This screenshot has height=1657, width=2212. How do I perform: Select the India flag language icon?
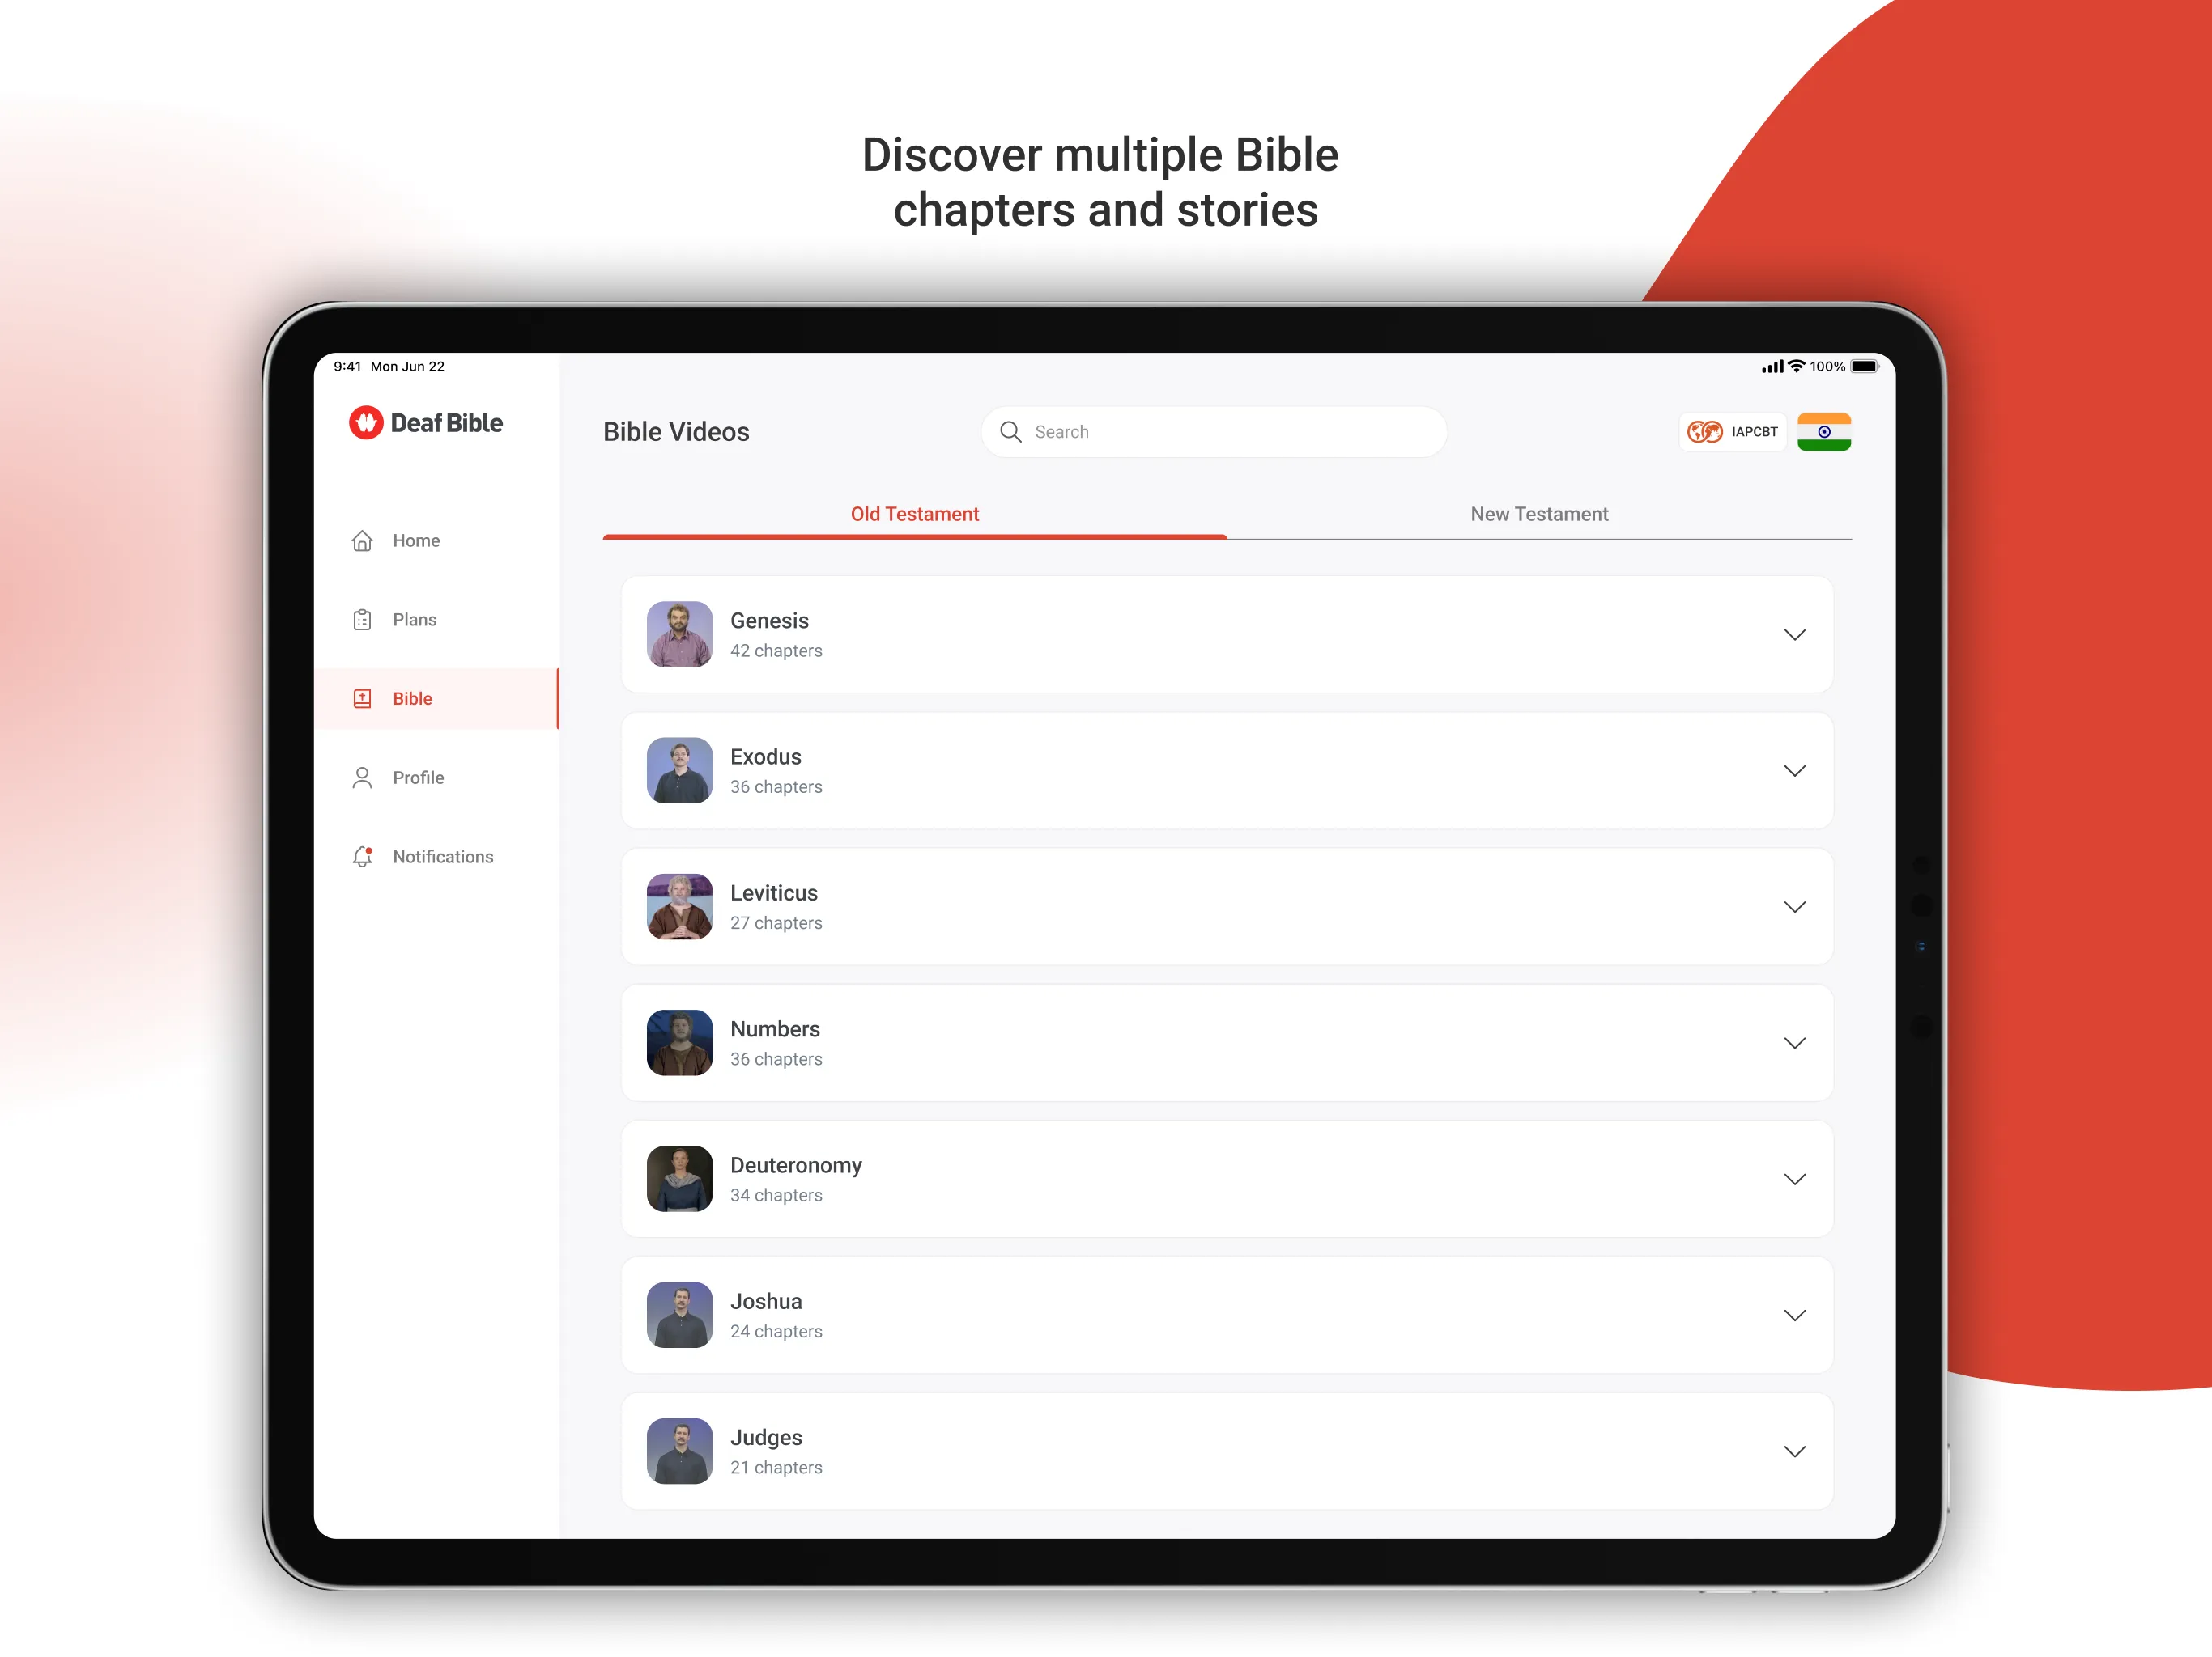click(x=1827, y=432)
